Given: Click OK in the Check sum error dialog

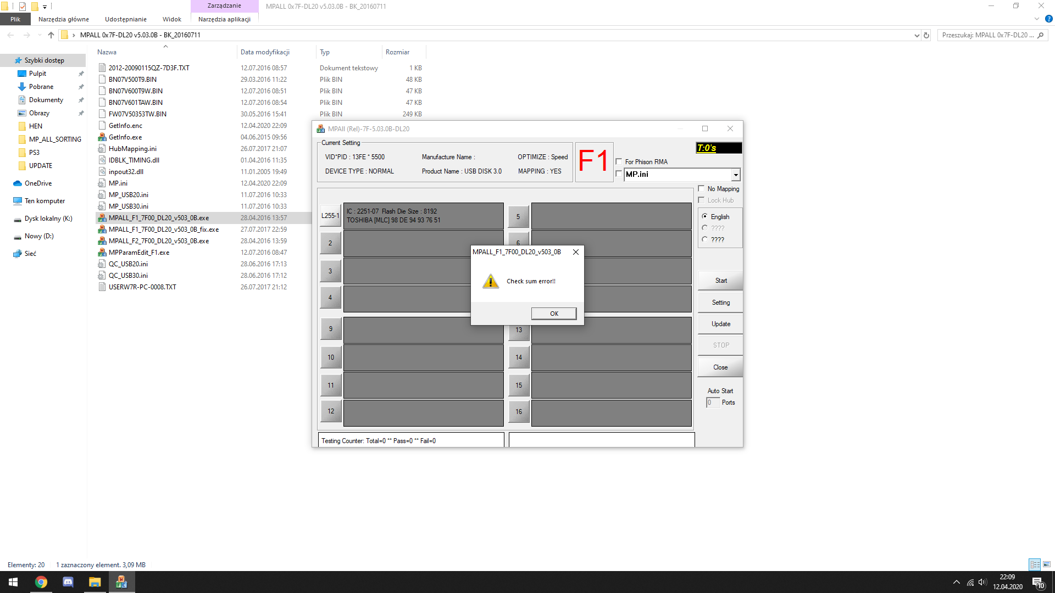Looking at the screenshot, I should pos(554,314).
